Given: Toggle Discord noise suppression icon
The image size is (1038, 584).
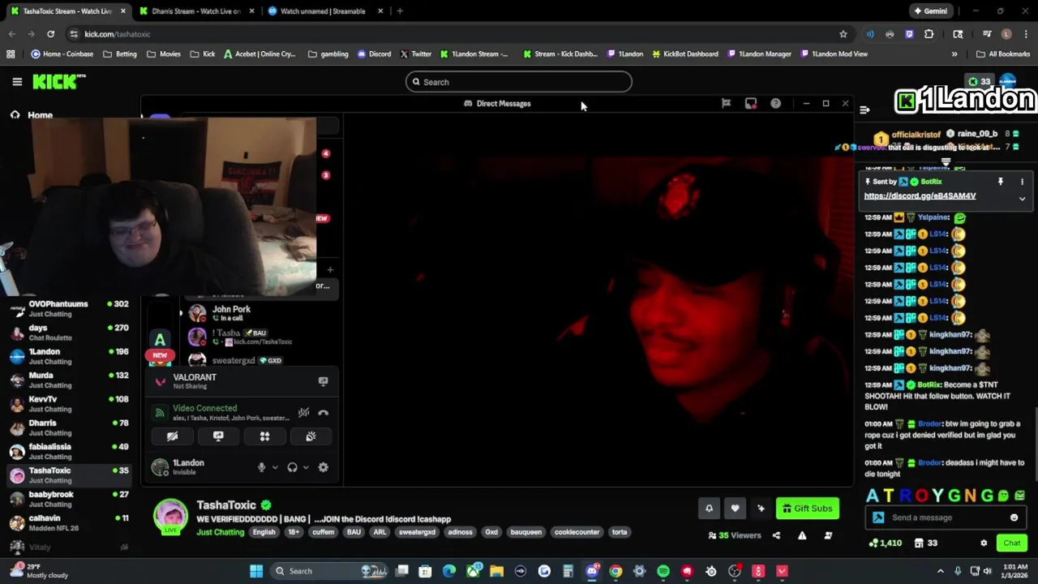Looking at the screenshot, I should (303, 413).
